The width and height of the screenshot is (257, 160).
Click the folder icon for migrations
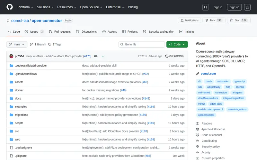tap(11, 115)
